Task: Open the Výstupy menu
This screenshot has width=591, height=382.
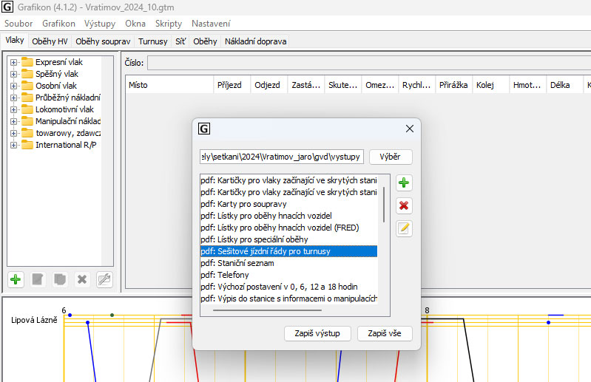Action: [99, 24]
